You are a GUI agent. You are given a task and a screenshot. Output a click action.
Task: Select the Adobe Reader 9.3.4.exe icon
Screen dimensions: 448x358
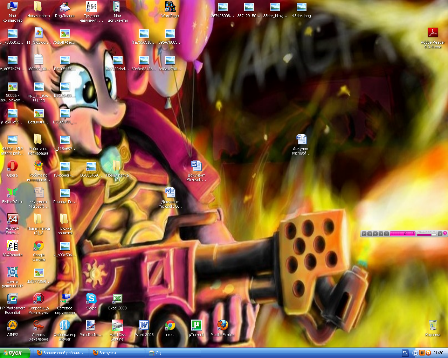coord(433,38)
